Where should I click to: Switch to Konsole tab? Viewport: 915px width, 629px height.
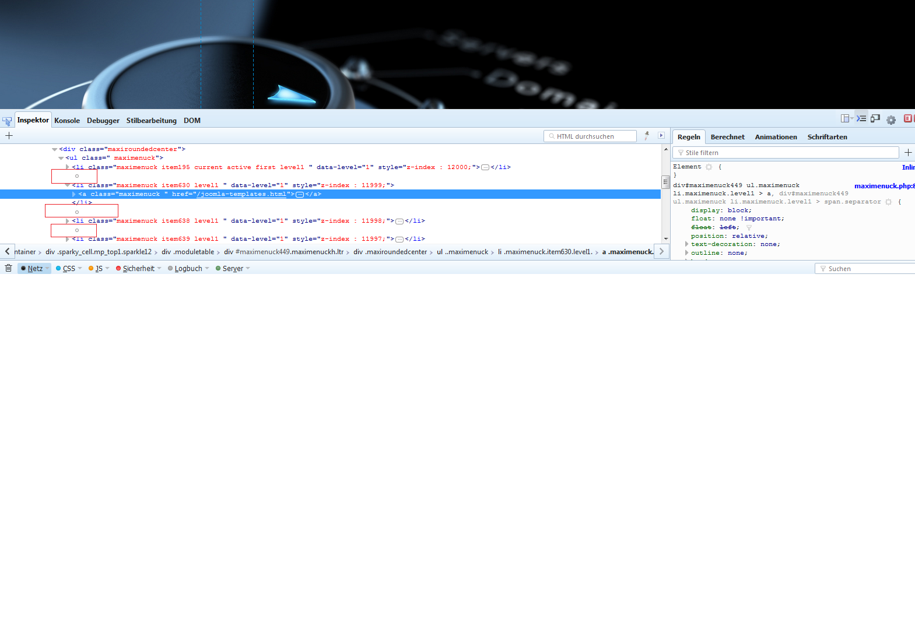click(x=67, y=121)
